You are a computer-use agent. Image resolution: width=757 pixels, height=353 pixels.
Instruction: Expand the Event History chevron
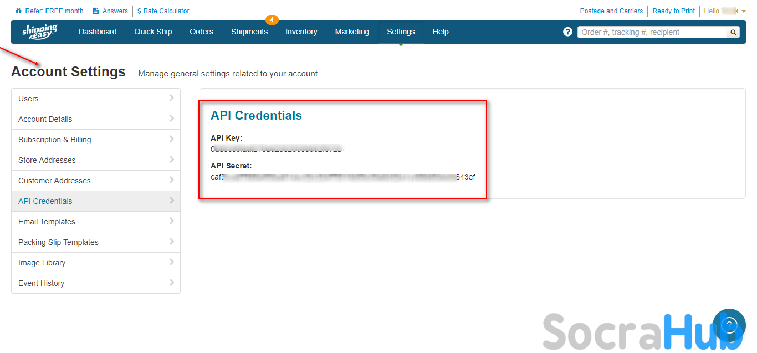click(172, 283)
